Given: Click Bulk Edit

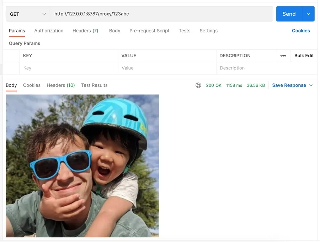Looking at the screenshot, I should 304,56.
